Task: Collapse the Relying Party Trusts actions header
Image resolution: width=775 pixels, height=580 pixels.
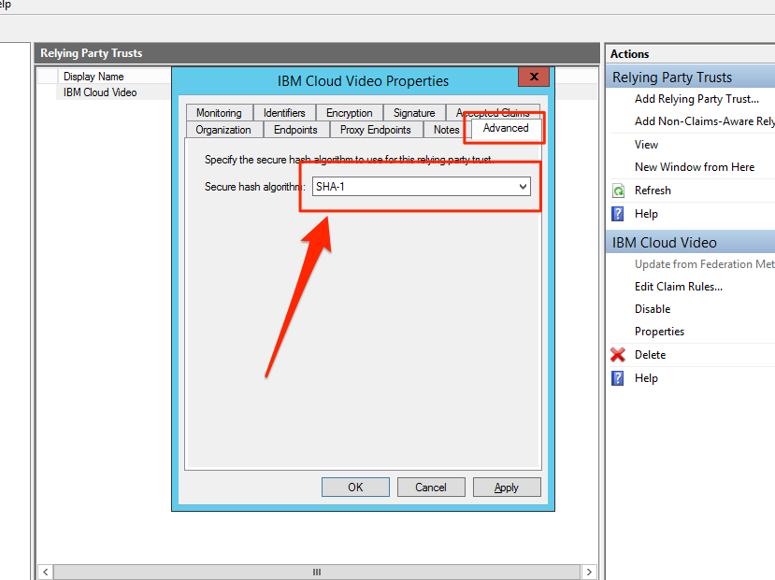Action: pyautogui.click(x=691, y=78)
